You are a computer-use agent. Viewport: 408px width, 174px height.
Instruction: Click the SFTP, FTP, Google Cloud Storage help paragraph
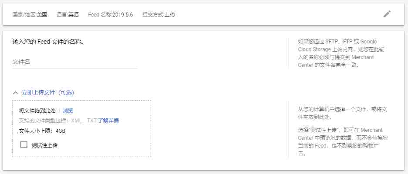pyautogui.click(x=341, y=53)
